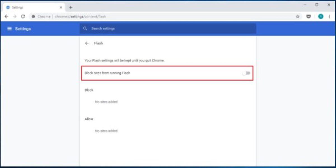Viewport: 336px width, 168px height.
Task: Open Chrome's three-dot menu
Action: coord(329,16)
